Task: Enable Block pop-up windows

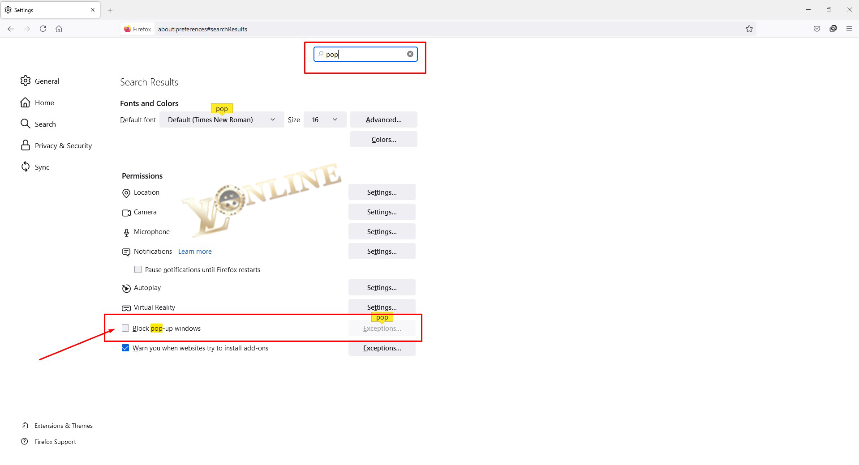Action: click(x=125, y=328)
